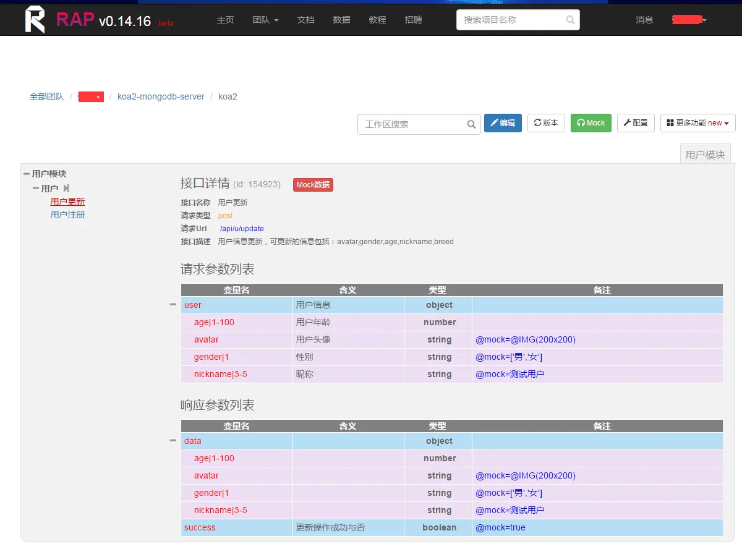
Task: Open the redacted user account dropdown
Action: click(689, 20)
